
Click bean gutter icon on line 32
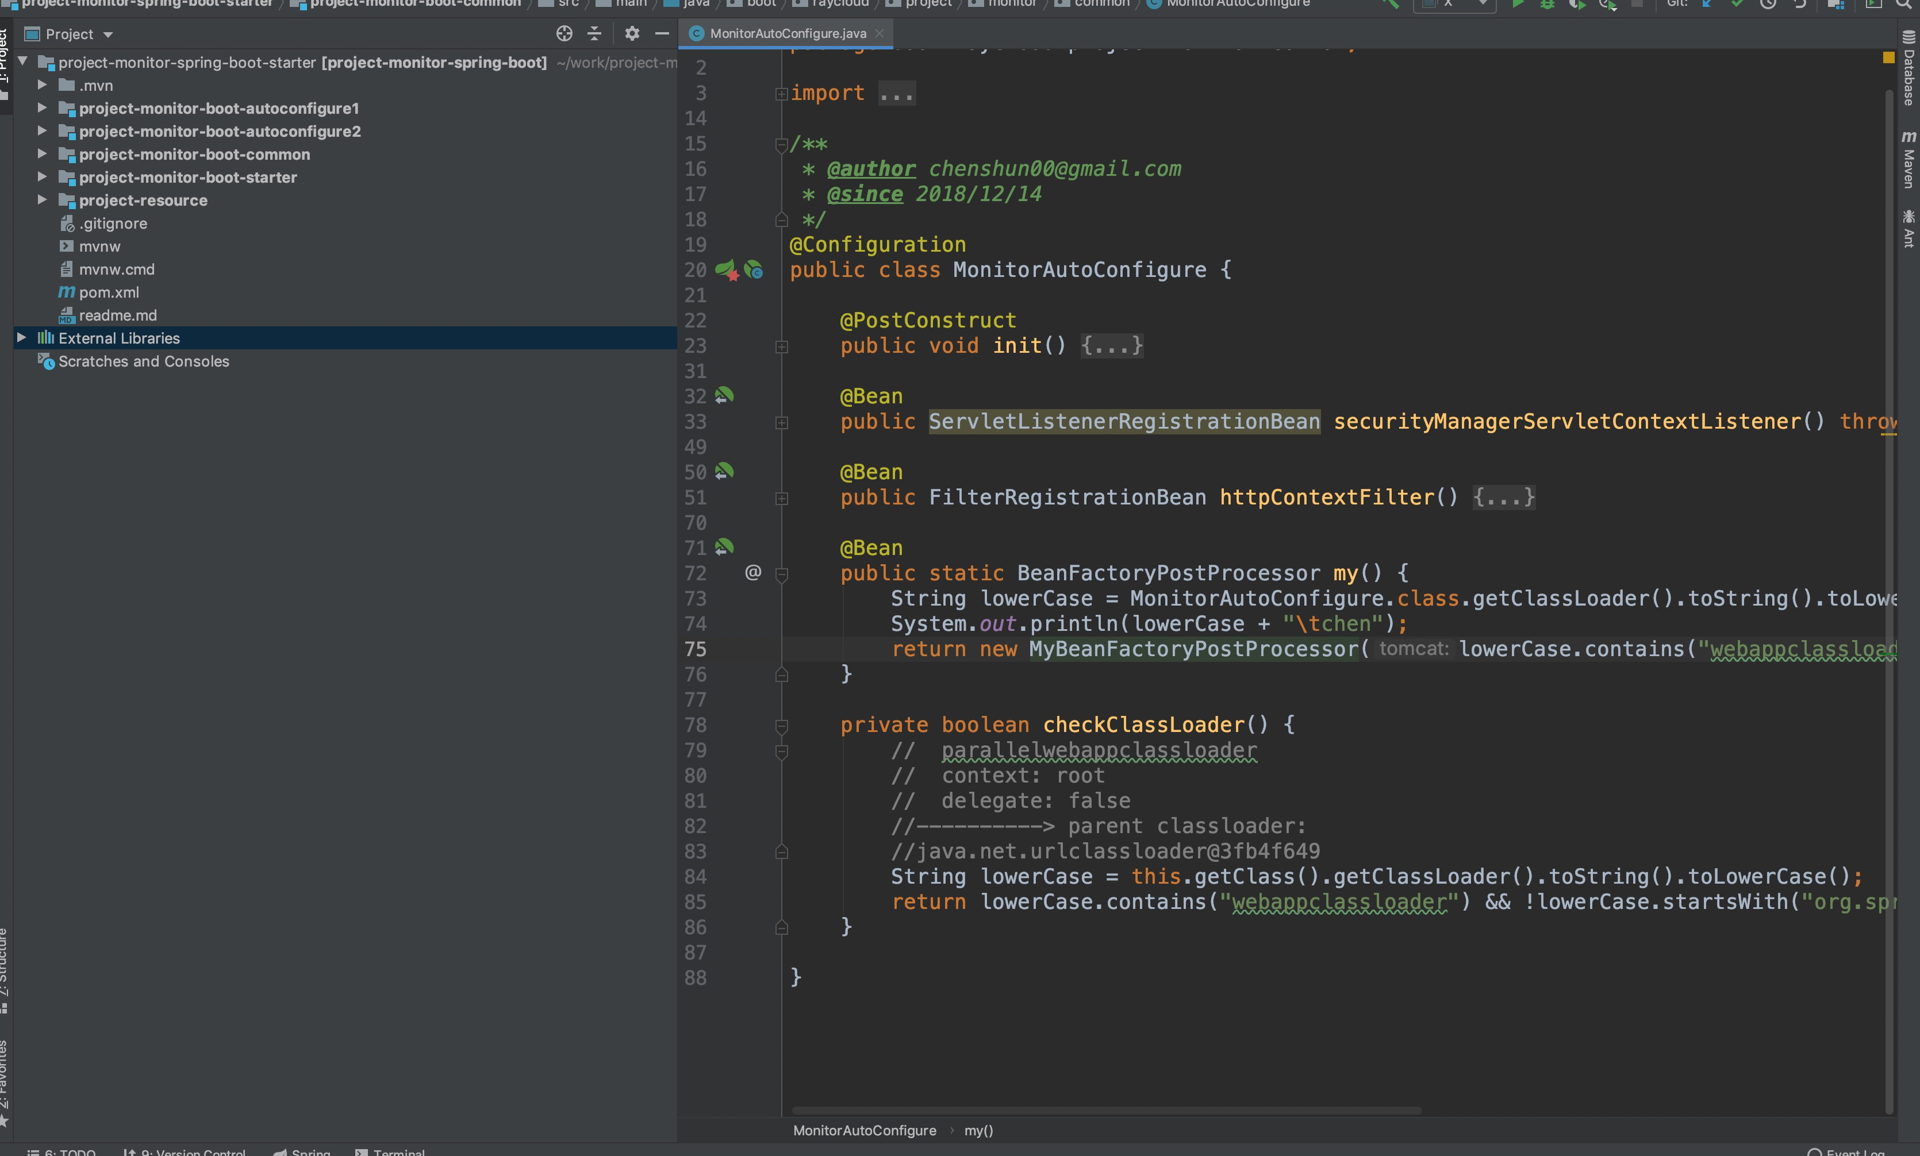724,396
